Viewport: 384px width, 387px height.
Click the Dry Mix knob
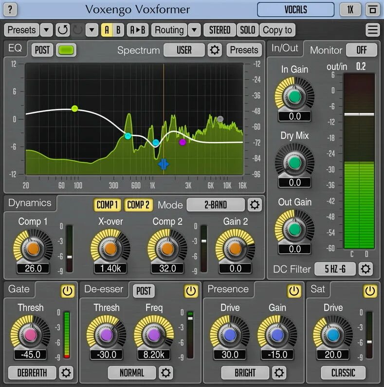(294, 163)
